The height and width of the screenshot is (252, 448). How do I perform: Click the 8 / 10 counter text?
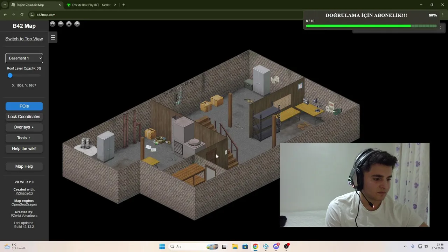click(x=310, y=21)
